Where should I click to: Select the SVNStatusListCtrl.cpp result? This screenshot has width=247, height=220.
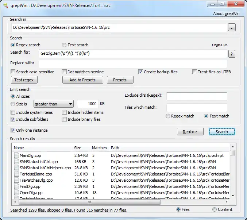pyautogui.click(x=121, y=162)
